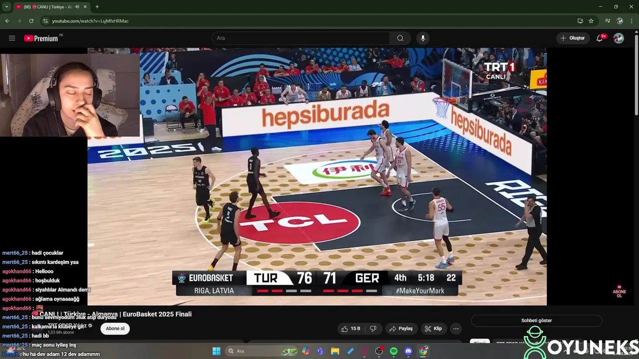Mute the tab via speaker icon
639x359 pixels.
point(77,6)
